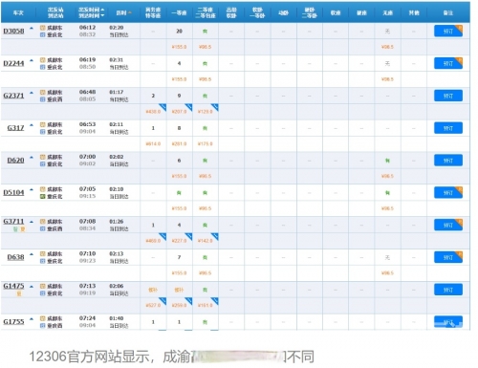Viewport: 478px width, 368px height.
Task: Click the orange badge under G1475
Action: [x=19, y=293]
